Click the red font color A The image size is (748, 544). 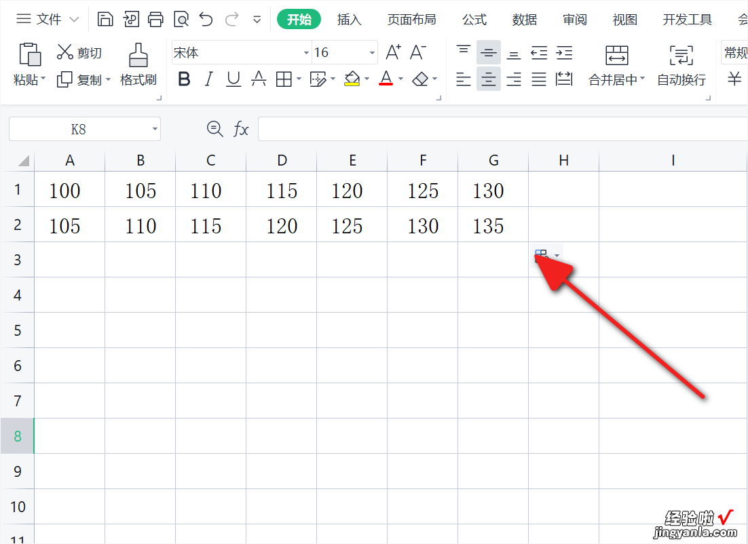(x=386, y=78)
